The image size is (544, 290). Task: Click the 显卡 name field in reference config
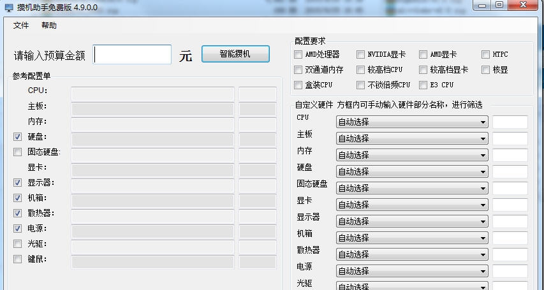pyautogui.click(x=152, y=170)
